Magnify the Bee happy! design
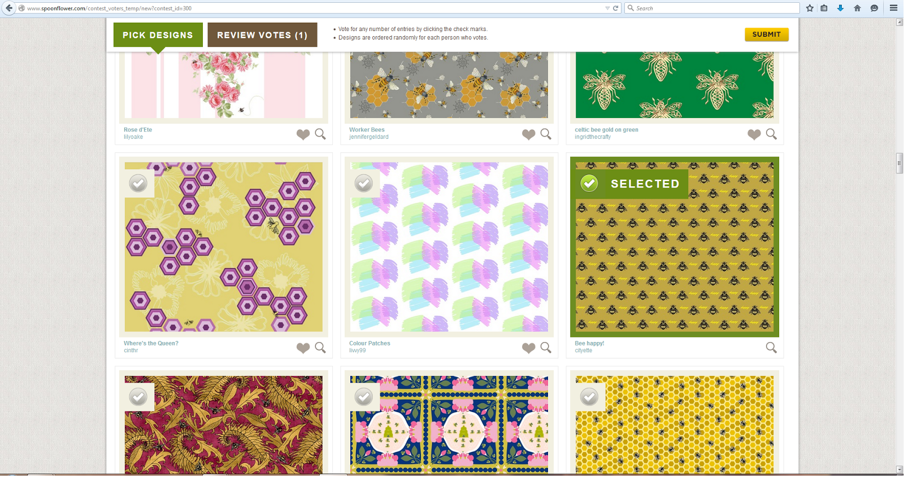This screenshot has width=904, height=477. pyautogui.click(x=771, y=347)
